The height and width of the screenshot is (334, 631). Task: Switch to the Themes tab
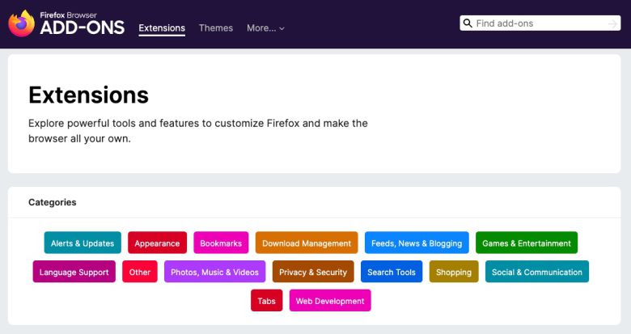[216, 28]
